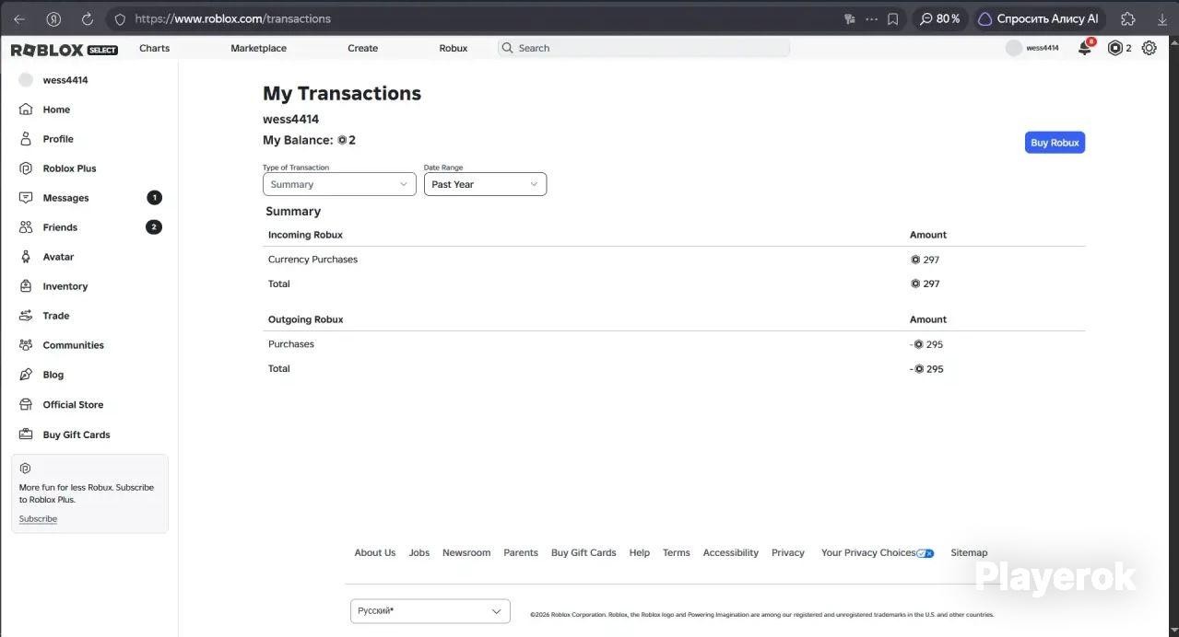Click the Roblox Plus icon in sidebar

click(x=26, y=168)
